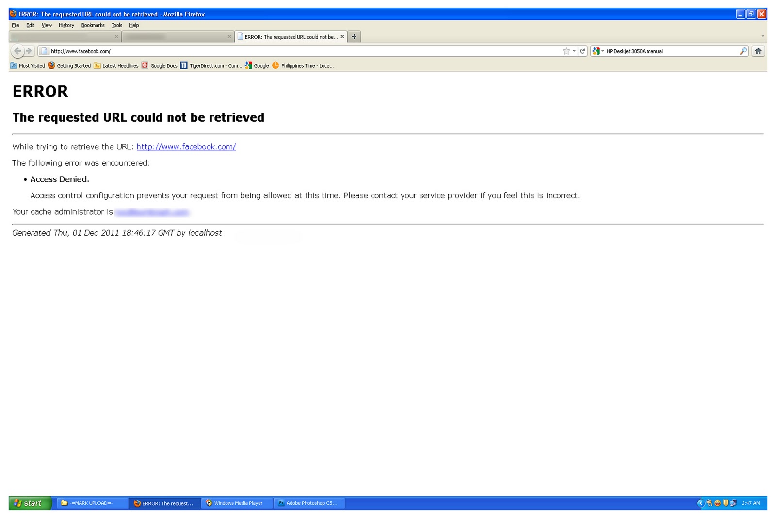Open the Most Visited bookmarks folder
The height and width of the screenshot is (518, 776).
(28, 65)
